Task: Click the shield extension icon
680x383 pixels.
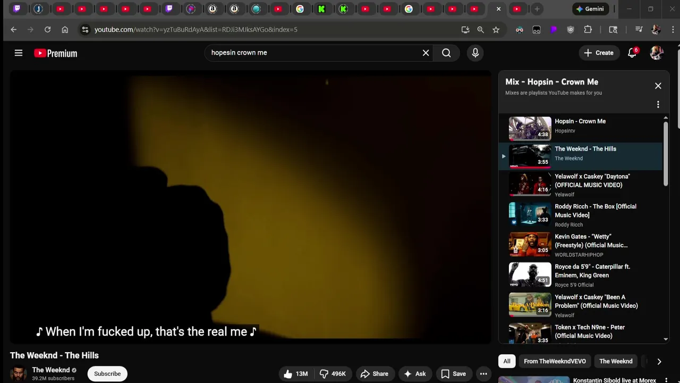Action: pyautogui.click(x=571, y=29)
